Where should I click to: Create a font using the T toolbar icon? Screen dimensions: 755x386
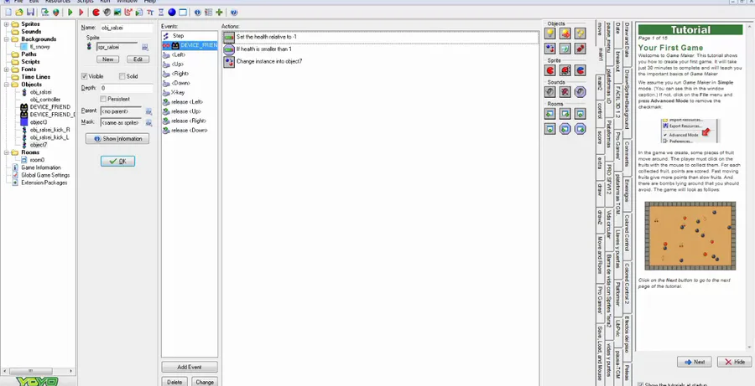[x=150, y=12]
